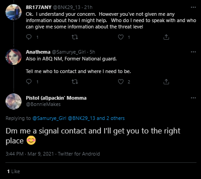Reply to 8R177ANY's tweet
Screen dimensions: 201x179
(29, 37)
